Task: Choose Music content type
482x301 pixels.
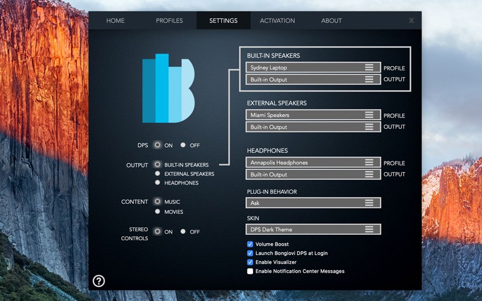Action: 157,201
